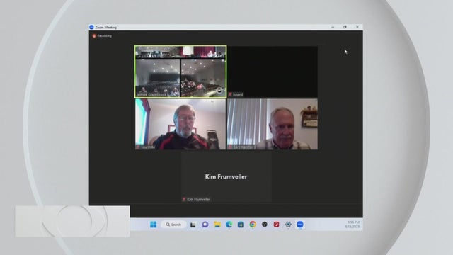The height and width of the screenshot is (255, 453).
Task: Open the purple Chat app on taskbar
Action: tap(205, 225)
